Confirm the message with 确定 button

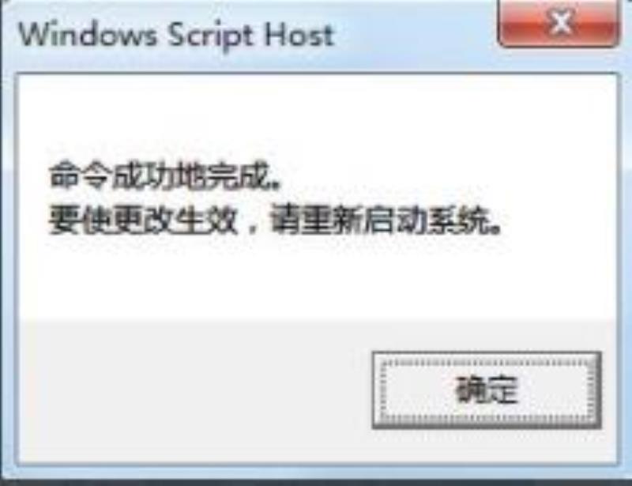click(x=487, y=390)
